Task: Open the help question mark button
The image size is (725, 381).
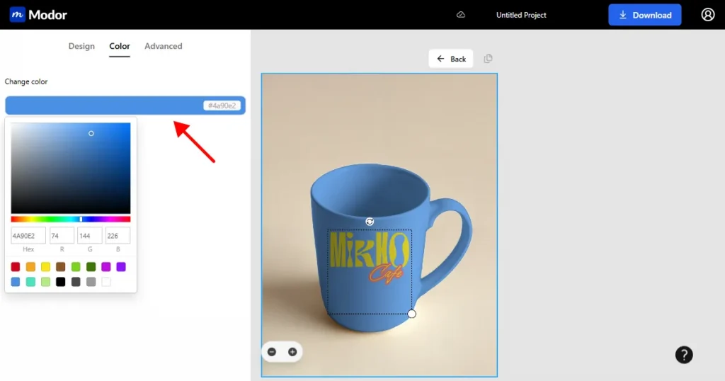Action: tap(684, 355)
